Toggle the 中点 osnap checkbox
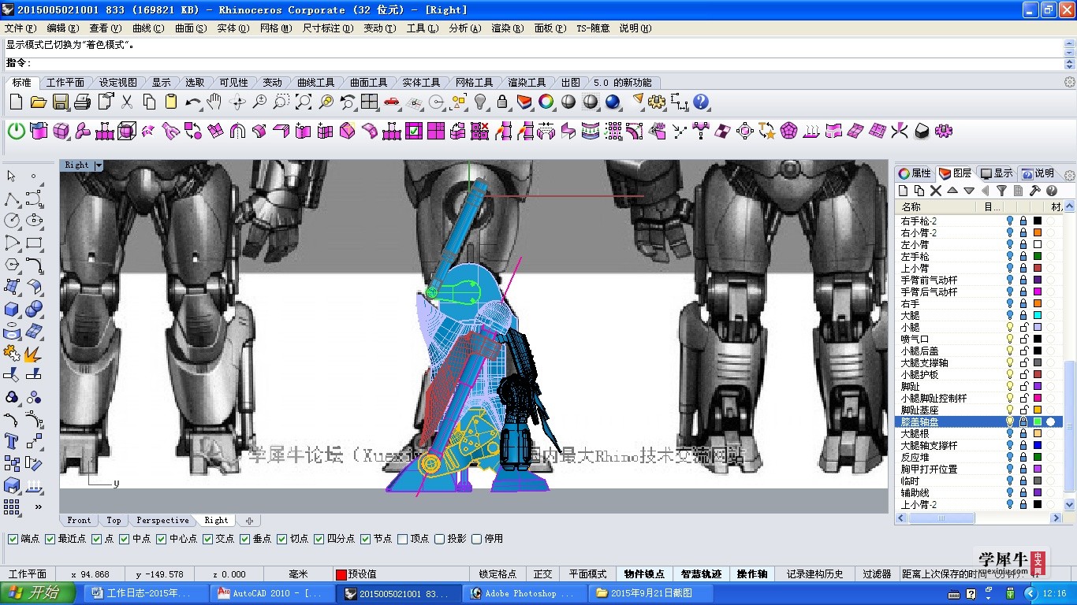The width and height of the screenshot is (1077, 605). [x=125, y=539]
